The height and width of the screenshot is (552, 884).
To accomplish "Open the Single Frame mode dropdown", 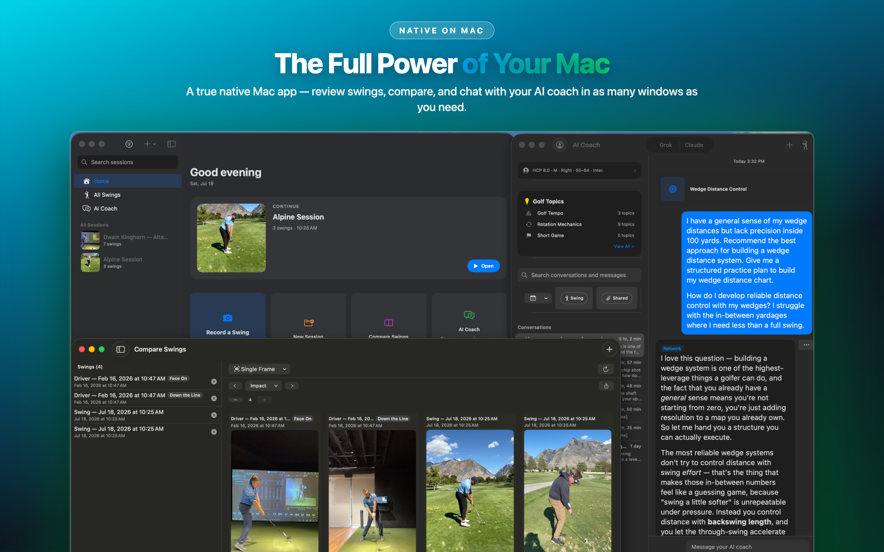I will pyautogui.click(x=259, y=369).
